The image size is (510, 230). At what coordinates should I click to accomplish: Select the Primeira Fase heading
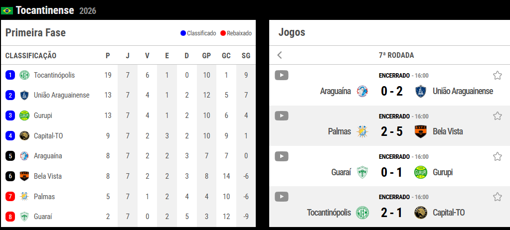click(x=35, y=33)
